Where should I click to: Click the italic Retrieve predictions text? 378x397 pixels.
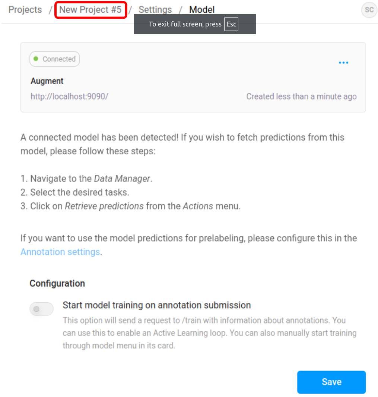pos(104,206)
